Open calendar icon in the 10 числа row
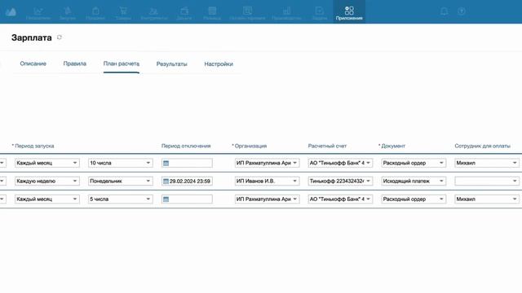522x293 pixels. coord(166,163)
